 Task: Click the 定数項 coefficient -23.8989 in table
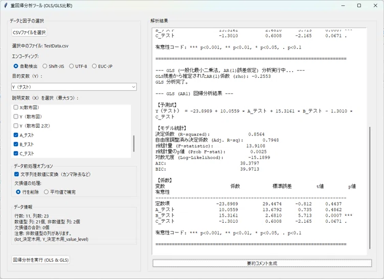[x=227, y=204]
